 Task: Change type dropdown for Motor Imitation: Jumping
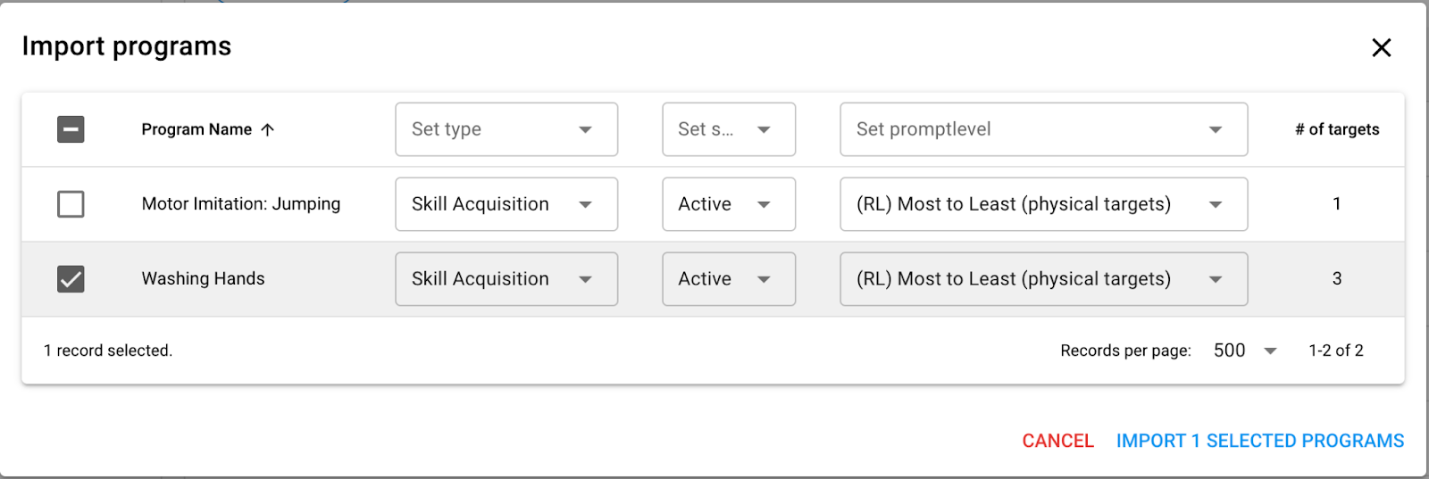506,204
